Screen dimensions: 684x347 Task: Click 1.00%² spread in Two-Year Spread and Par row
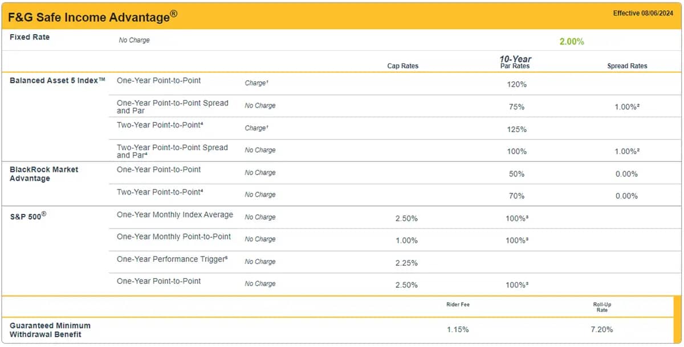pyautogui.click(x=627, y=151)
